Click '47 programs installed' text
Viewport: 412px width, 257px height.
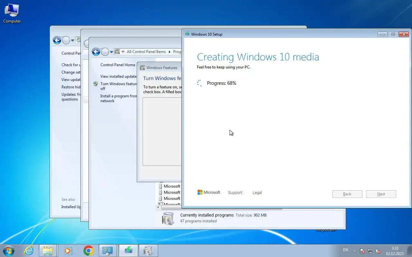(x=198, y=221)
